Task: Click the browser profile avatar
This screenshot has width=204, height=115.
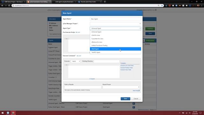Action: 198,6
